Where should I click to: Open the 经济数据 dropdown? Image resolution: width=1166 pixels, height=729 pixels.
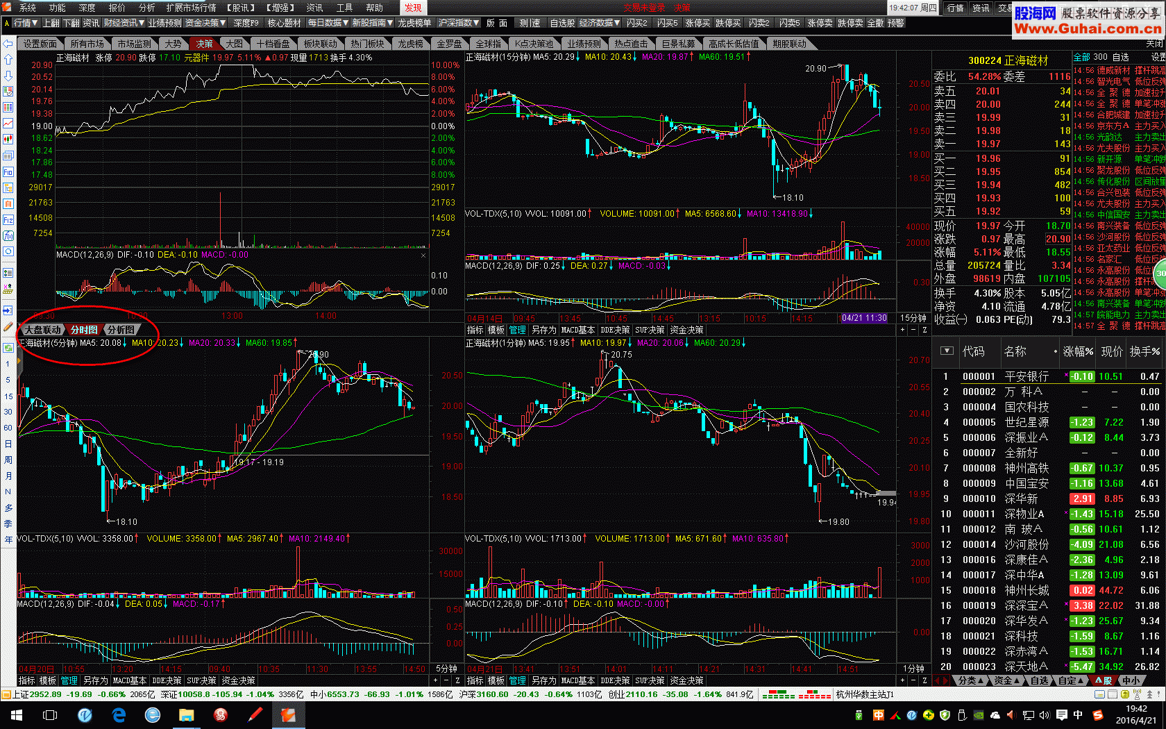pyautogui.click(x=600, y=23)
